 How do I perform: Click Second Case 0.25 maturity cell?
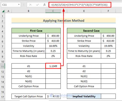[108, 51]
